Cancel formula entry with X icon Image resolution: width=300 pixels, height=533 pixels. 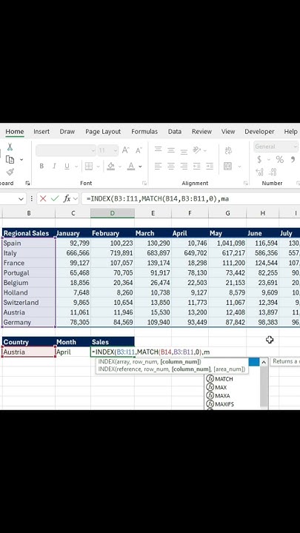pos(43,198)
